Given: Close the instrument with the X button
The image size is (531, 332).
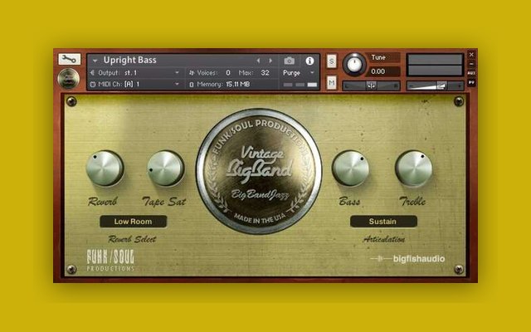Looking at the screenshot, I should 471,54.
